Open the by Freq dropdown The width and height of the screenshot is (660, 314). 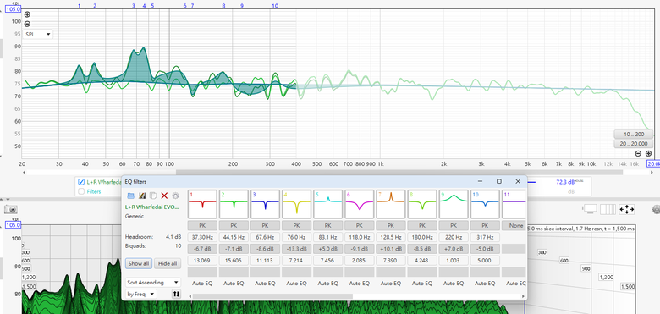141,295
